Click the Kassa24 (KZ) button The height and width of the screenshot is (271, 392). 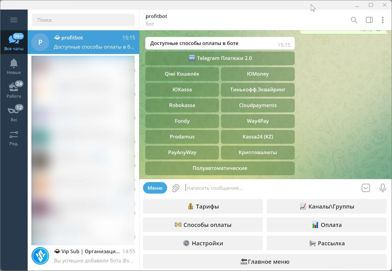[x=258, y=137]
